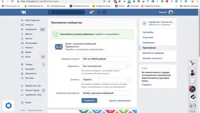Open the Генератор 3d bookmark
This screenshot has height=113, width=200.
click(102, 6)
